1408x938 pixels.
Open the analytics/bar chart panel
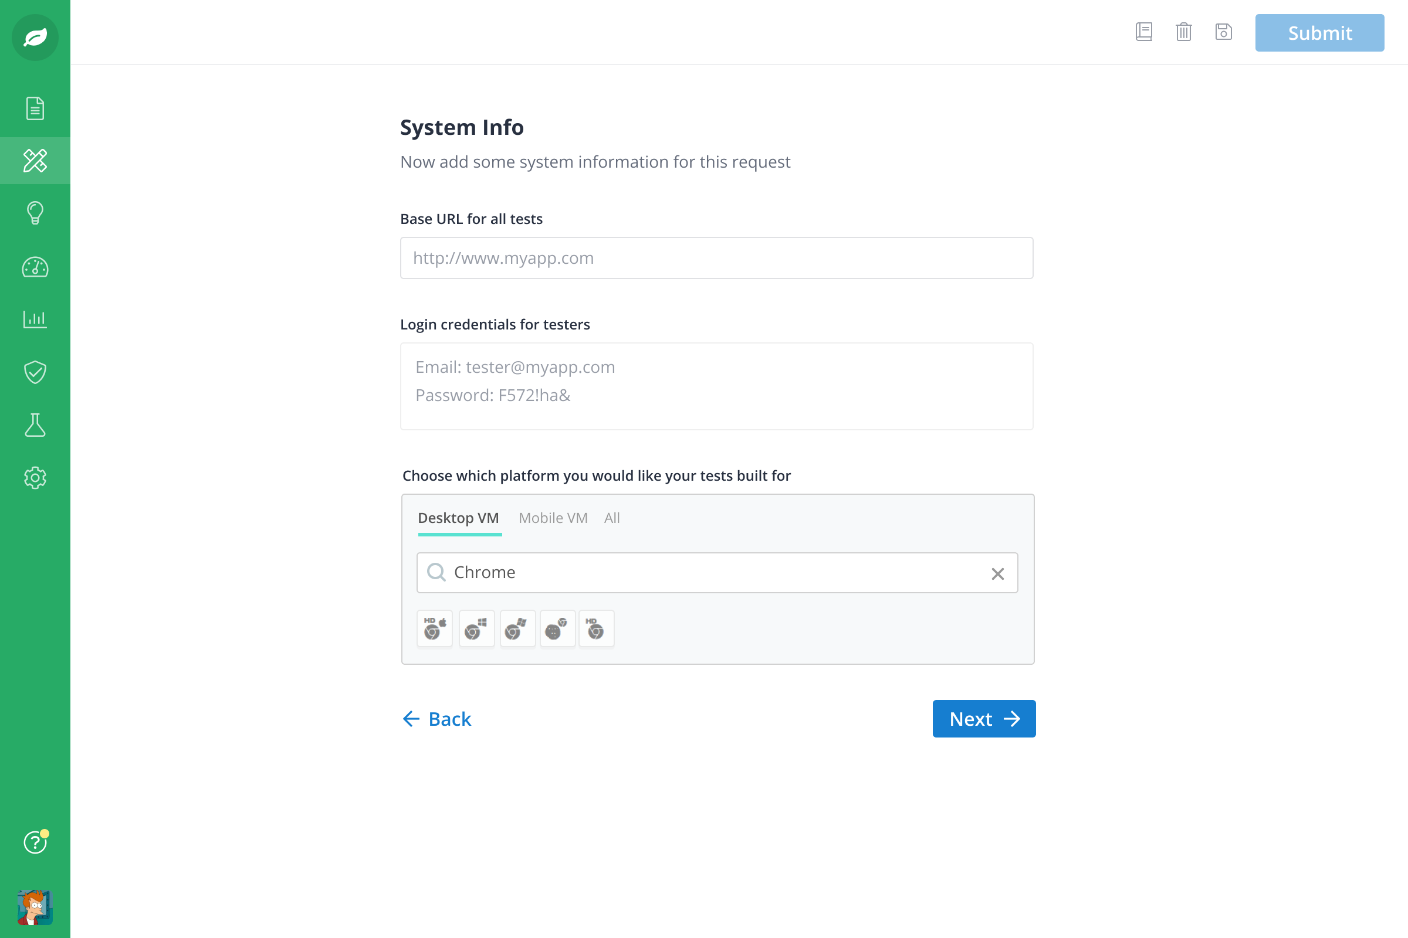click(x=35, y=320)
